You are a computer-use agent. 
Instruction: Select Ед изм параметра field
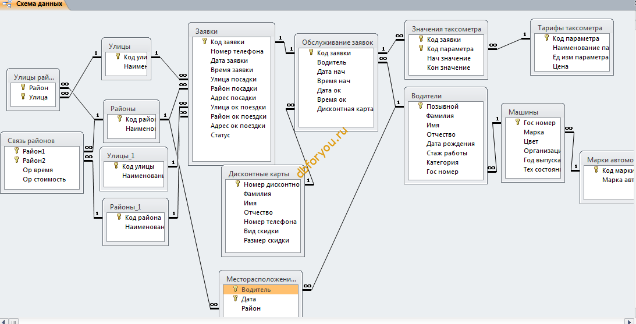point(572,57)
